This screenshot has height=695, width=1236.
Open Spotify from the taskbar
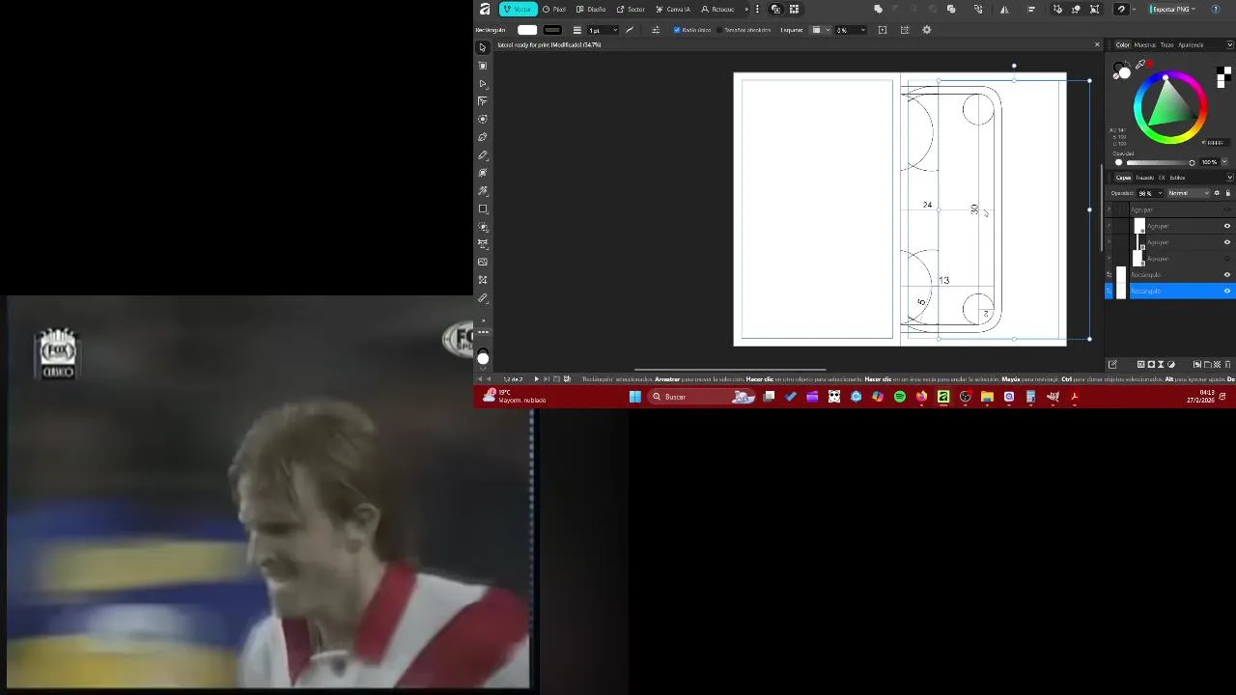[x=900, y=397]
